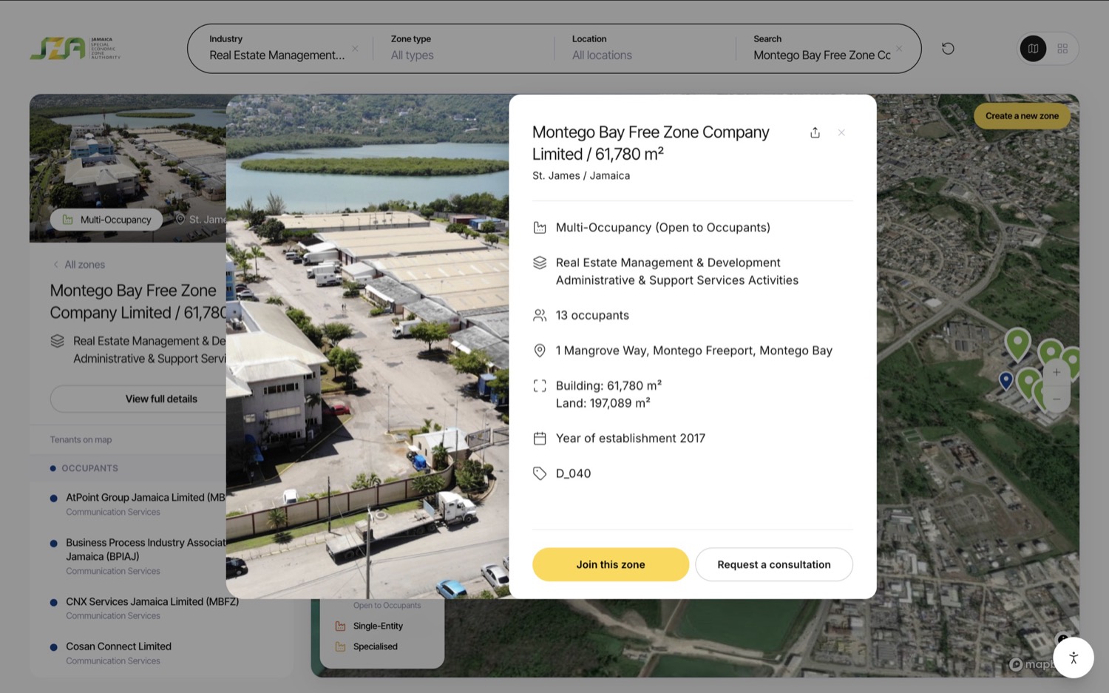Viewport: 1109px width, 693px height.
Task: Request a consultation
Action: click(x=774, y=564)
